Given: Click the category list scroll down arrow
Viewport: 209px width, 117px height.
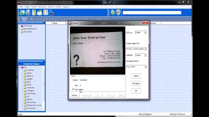Looking at the screenshot, I should [43, 109].
